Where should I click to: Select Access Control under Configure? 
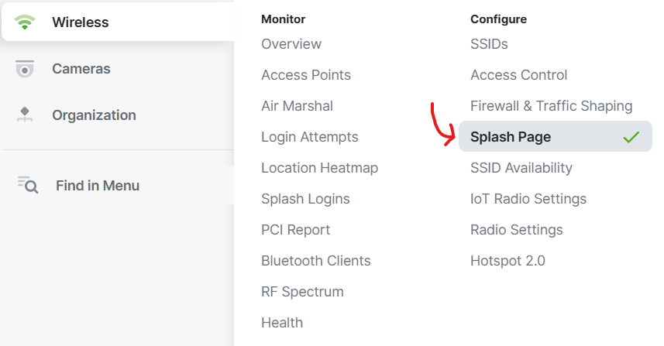click(519, 75)
